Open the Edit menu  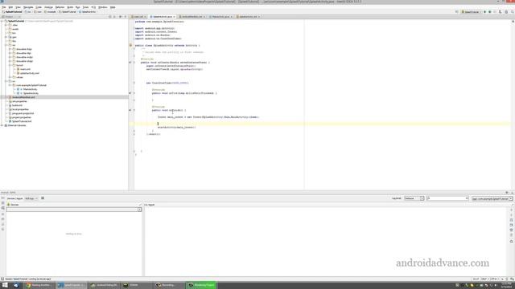[x=10, y=7]
